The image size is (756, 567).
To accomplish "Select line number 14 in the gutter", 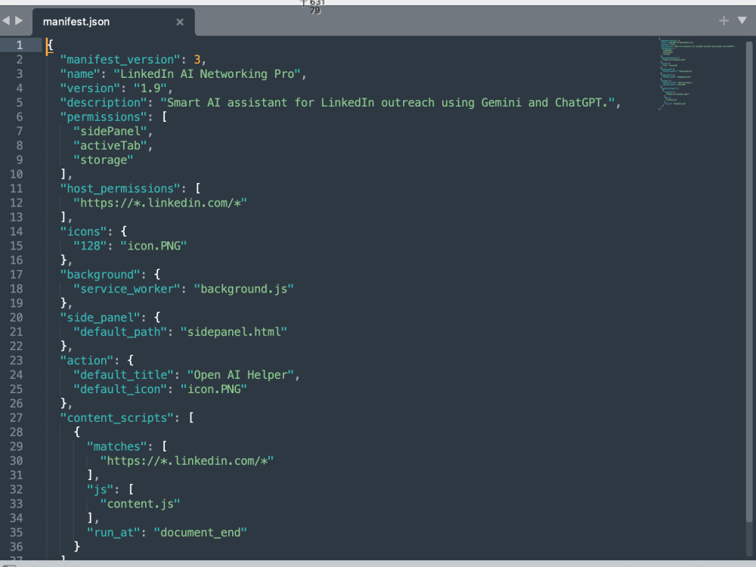I will [16, 232].
